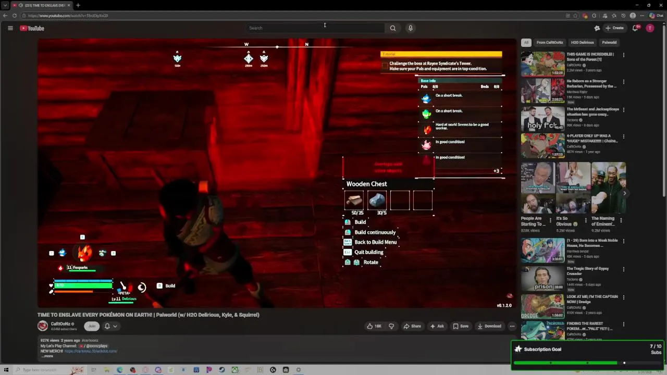Open the holy f*ck MrBeast thumbnail
This screenshot has height=375, width=667.
click(x=542, y=119)
